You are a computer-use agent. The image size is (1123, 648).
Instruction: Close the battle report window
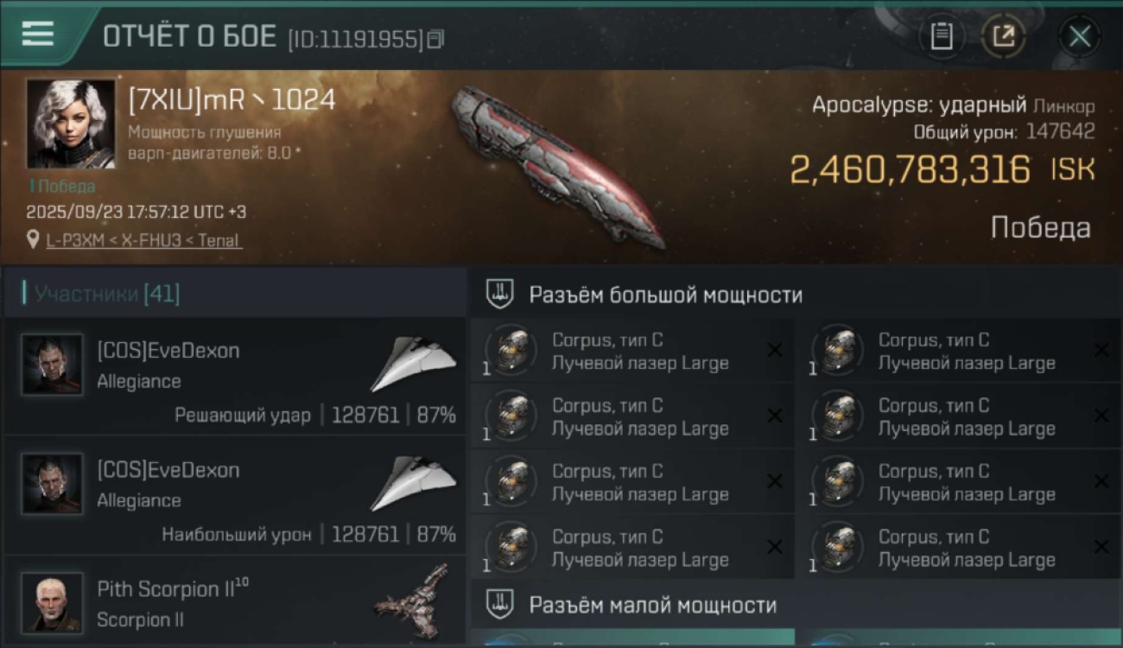[1080, 36]
